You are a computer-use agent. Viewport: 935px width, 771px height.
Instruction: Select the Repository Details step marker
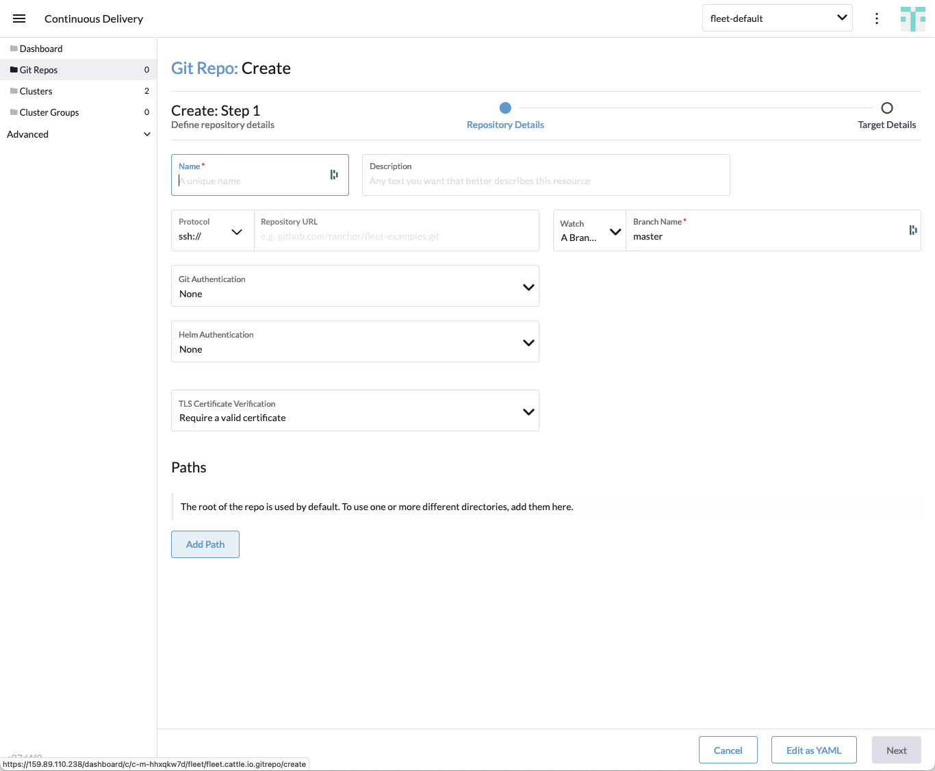pos(505,108)
